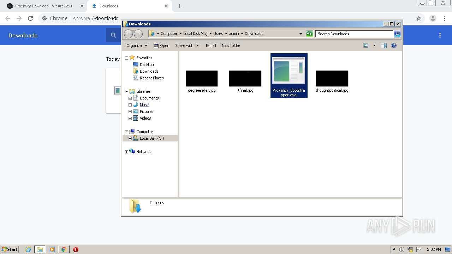
Task: Switch to the Downloads Chrome tab
Action: pos(129,6)
